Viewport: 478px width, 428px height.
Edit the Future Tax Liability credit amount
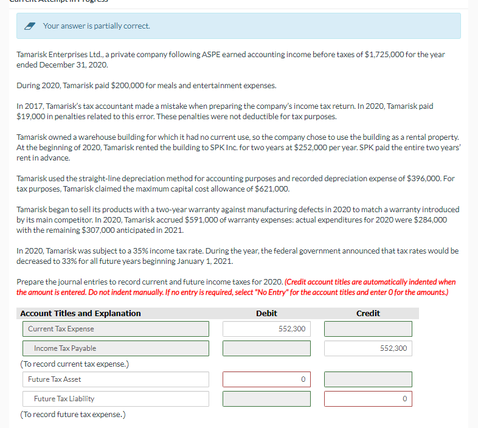point(369,399)
